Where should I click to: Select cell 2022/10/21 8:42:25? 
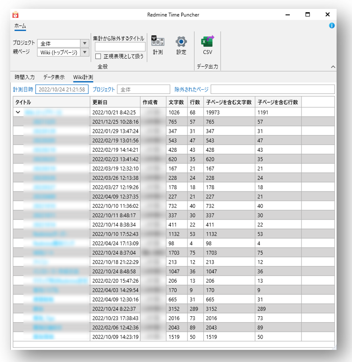[x=115, y=113]
